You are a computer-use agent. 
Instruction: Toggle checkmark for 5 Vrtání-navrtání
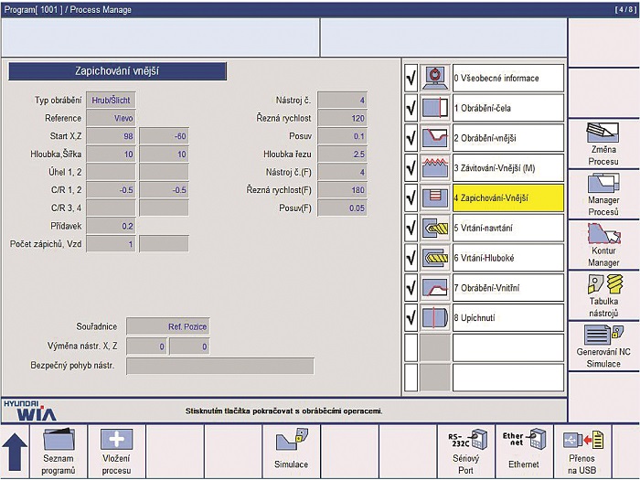pos(411,228)
